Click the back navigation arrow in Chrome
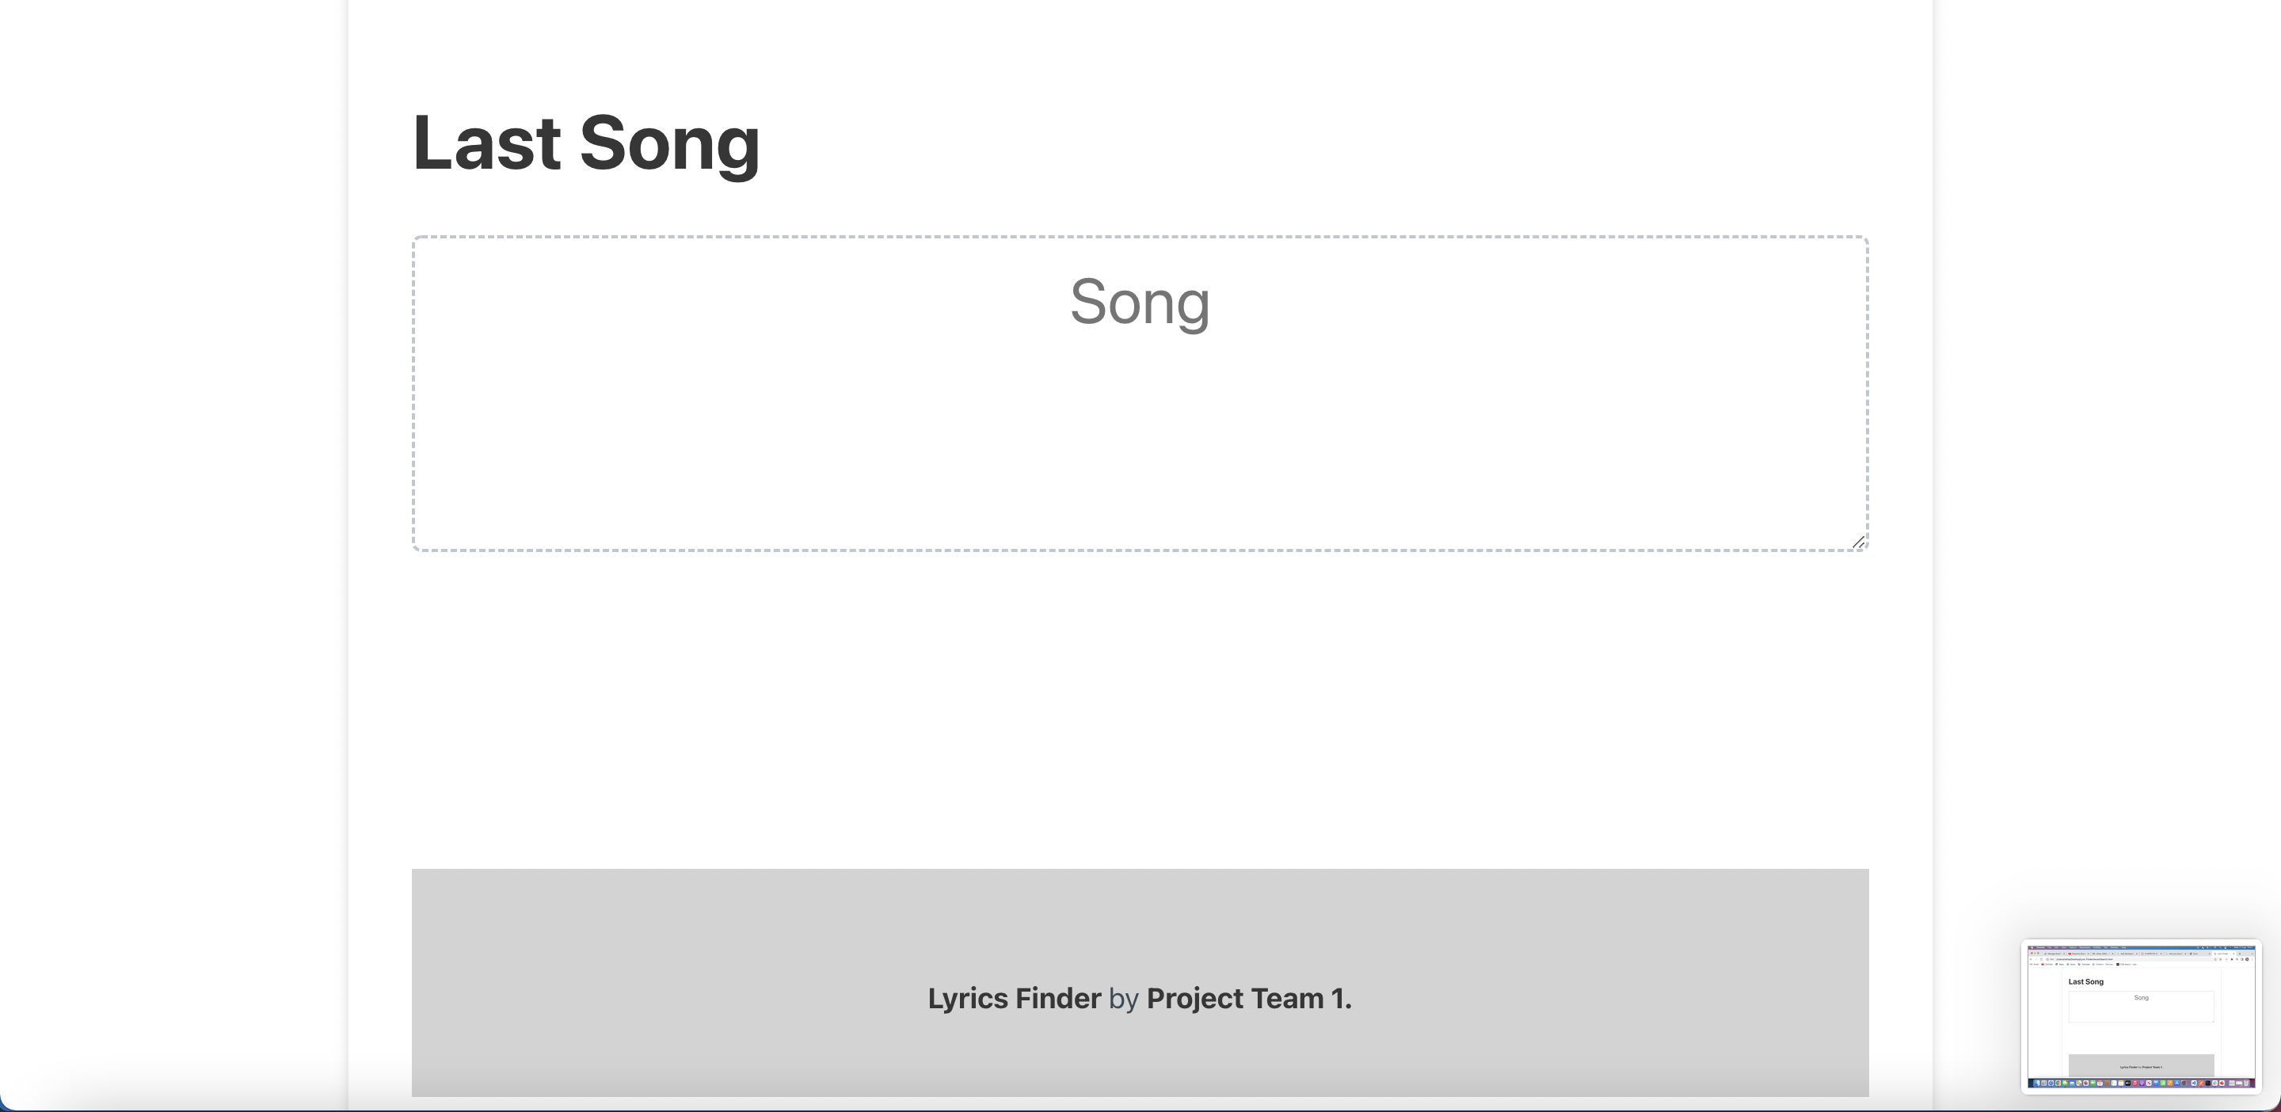 click(2032, 960)
